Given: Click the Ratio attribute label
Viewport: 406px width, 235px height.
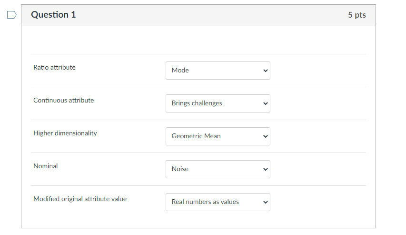Looking at the screenshot, I should click(54, 68).
